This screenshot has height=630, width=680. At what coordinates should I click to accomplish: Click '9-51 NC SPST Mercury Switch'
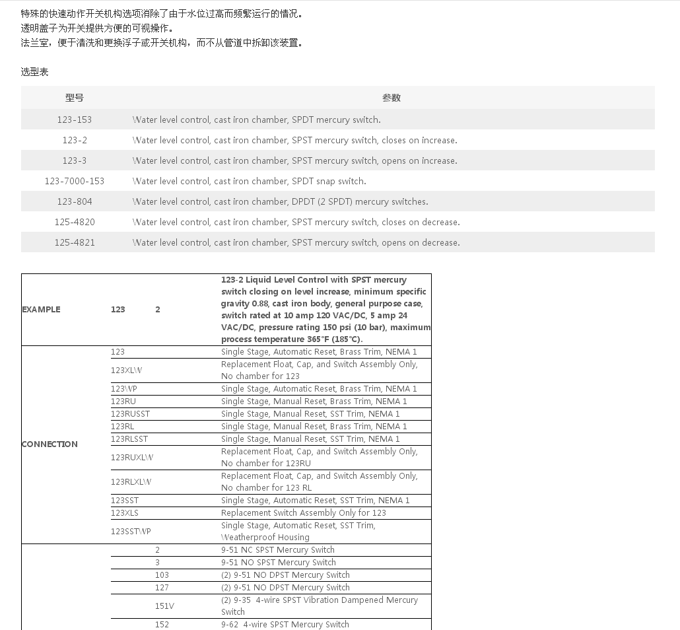(278, 549)
